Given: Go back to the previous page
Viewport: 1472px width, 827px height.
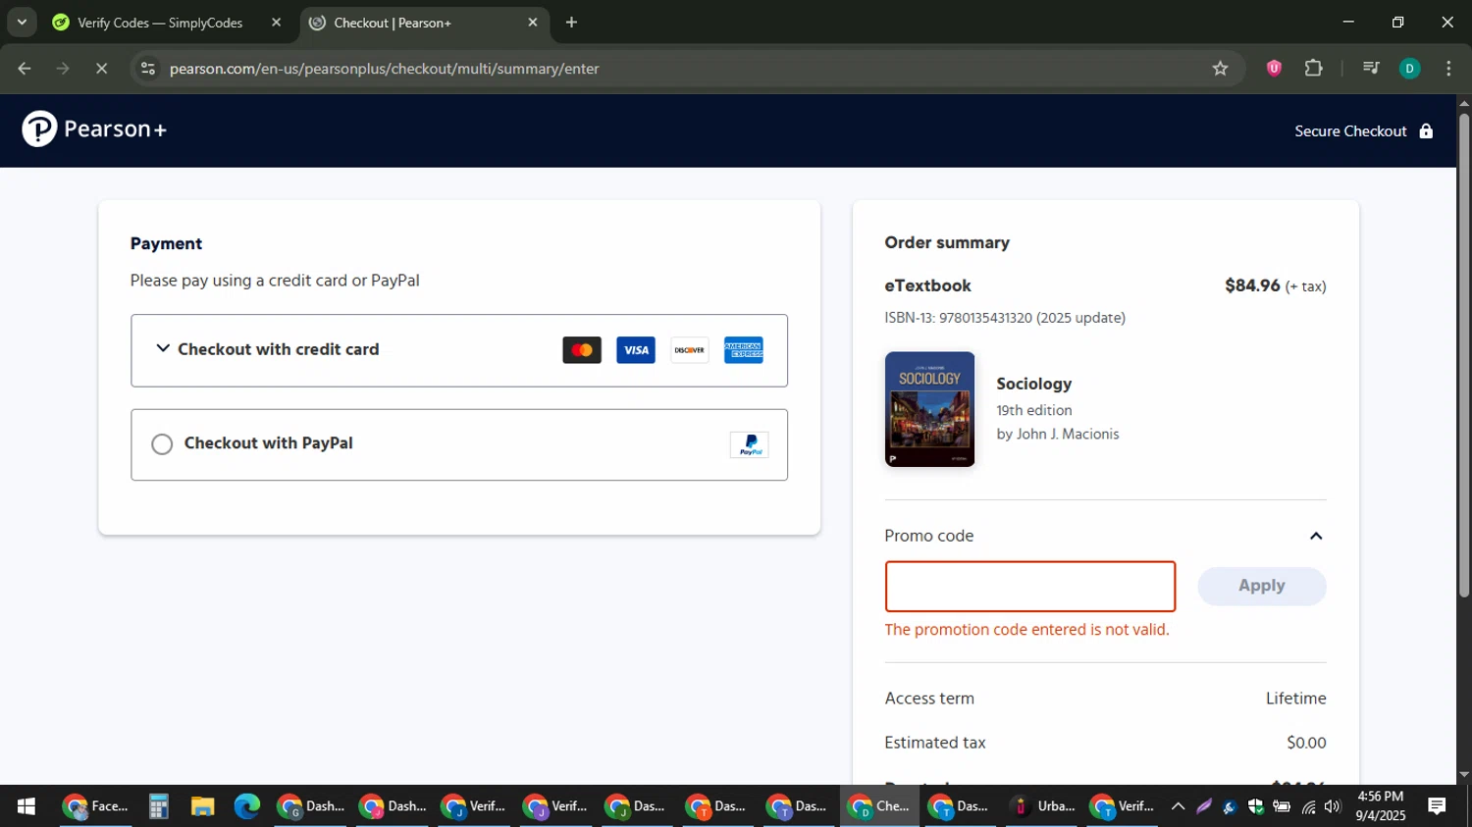Looking at the screenshot, I should coord(25,69).
